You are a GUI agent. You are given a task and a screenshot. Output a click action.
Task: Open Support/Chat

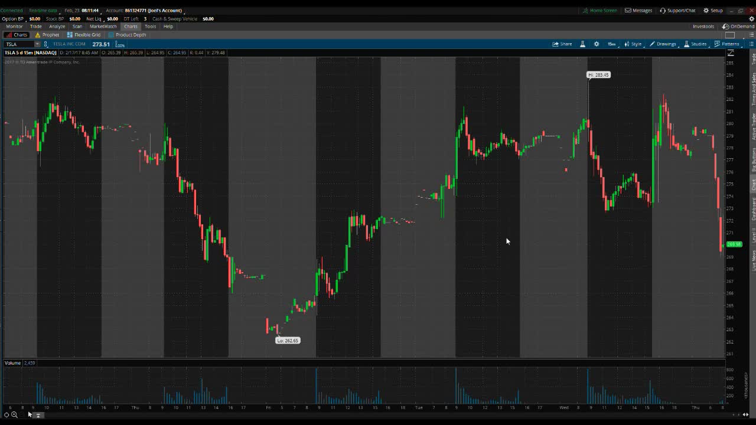click(x=677, y=10)
